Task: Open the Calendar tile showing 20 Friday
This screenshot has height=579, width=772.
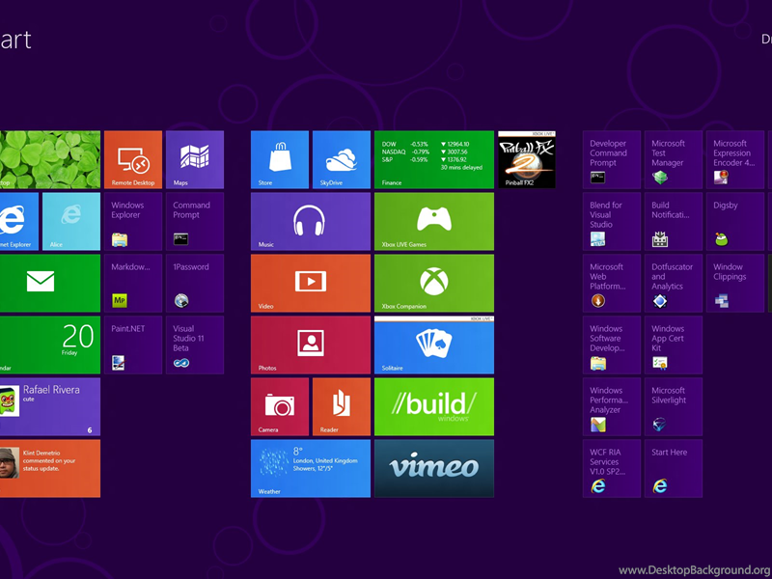Action: click(x=50, y=345)
